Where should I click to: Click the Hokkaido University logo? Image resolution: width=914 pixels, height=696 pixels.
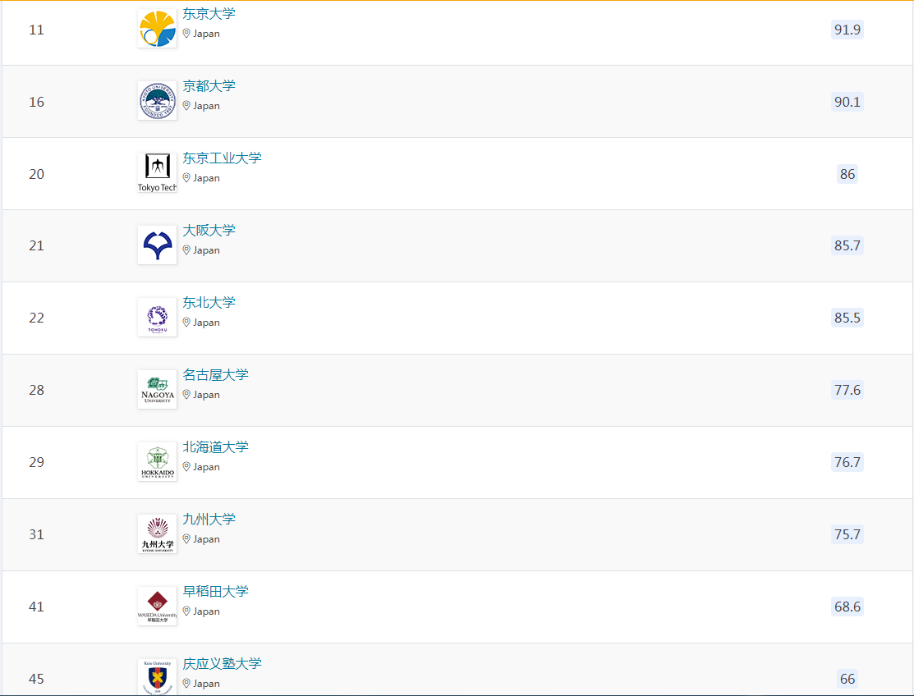pos(158,462)
